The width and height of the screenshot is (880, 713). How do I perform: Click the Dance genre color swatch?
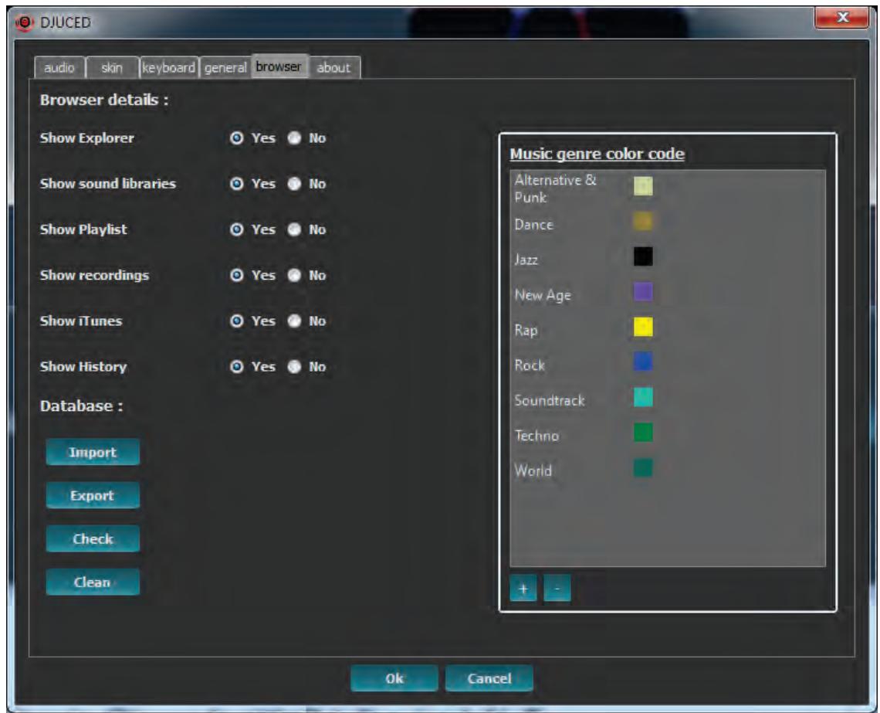[x=643, y=221]
